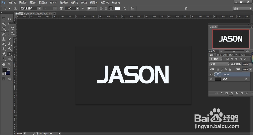This screenshot has height=135, width=253.
Task: Select the Pen tool
Action: pos(4,54)
